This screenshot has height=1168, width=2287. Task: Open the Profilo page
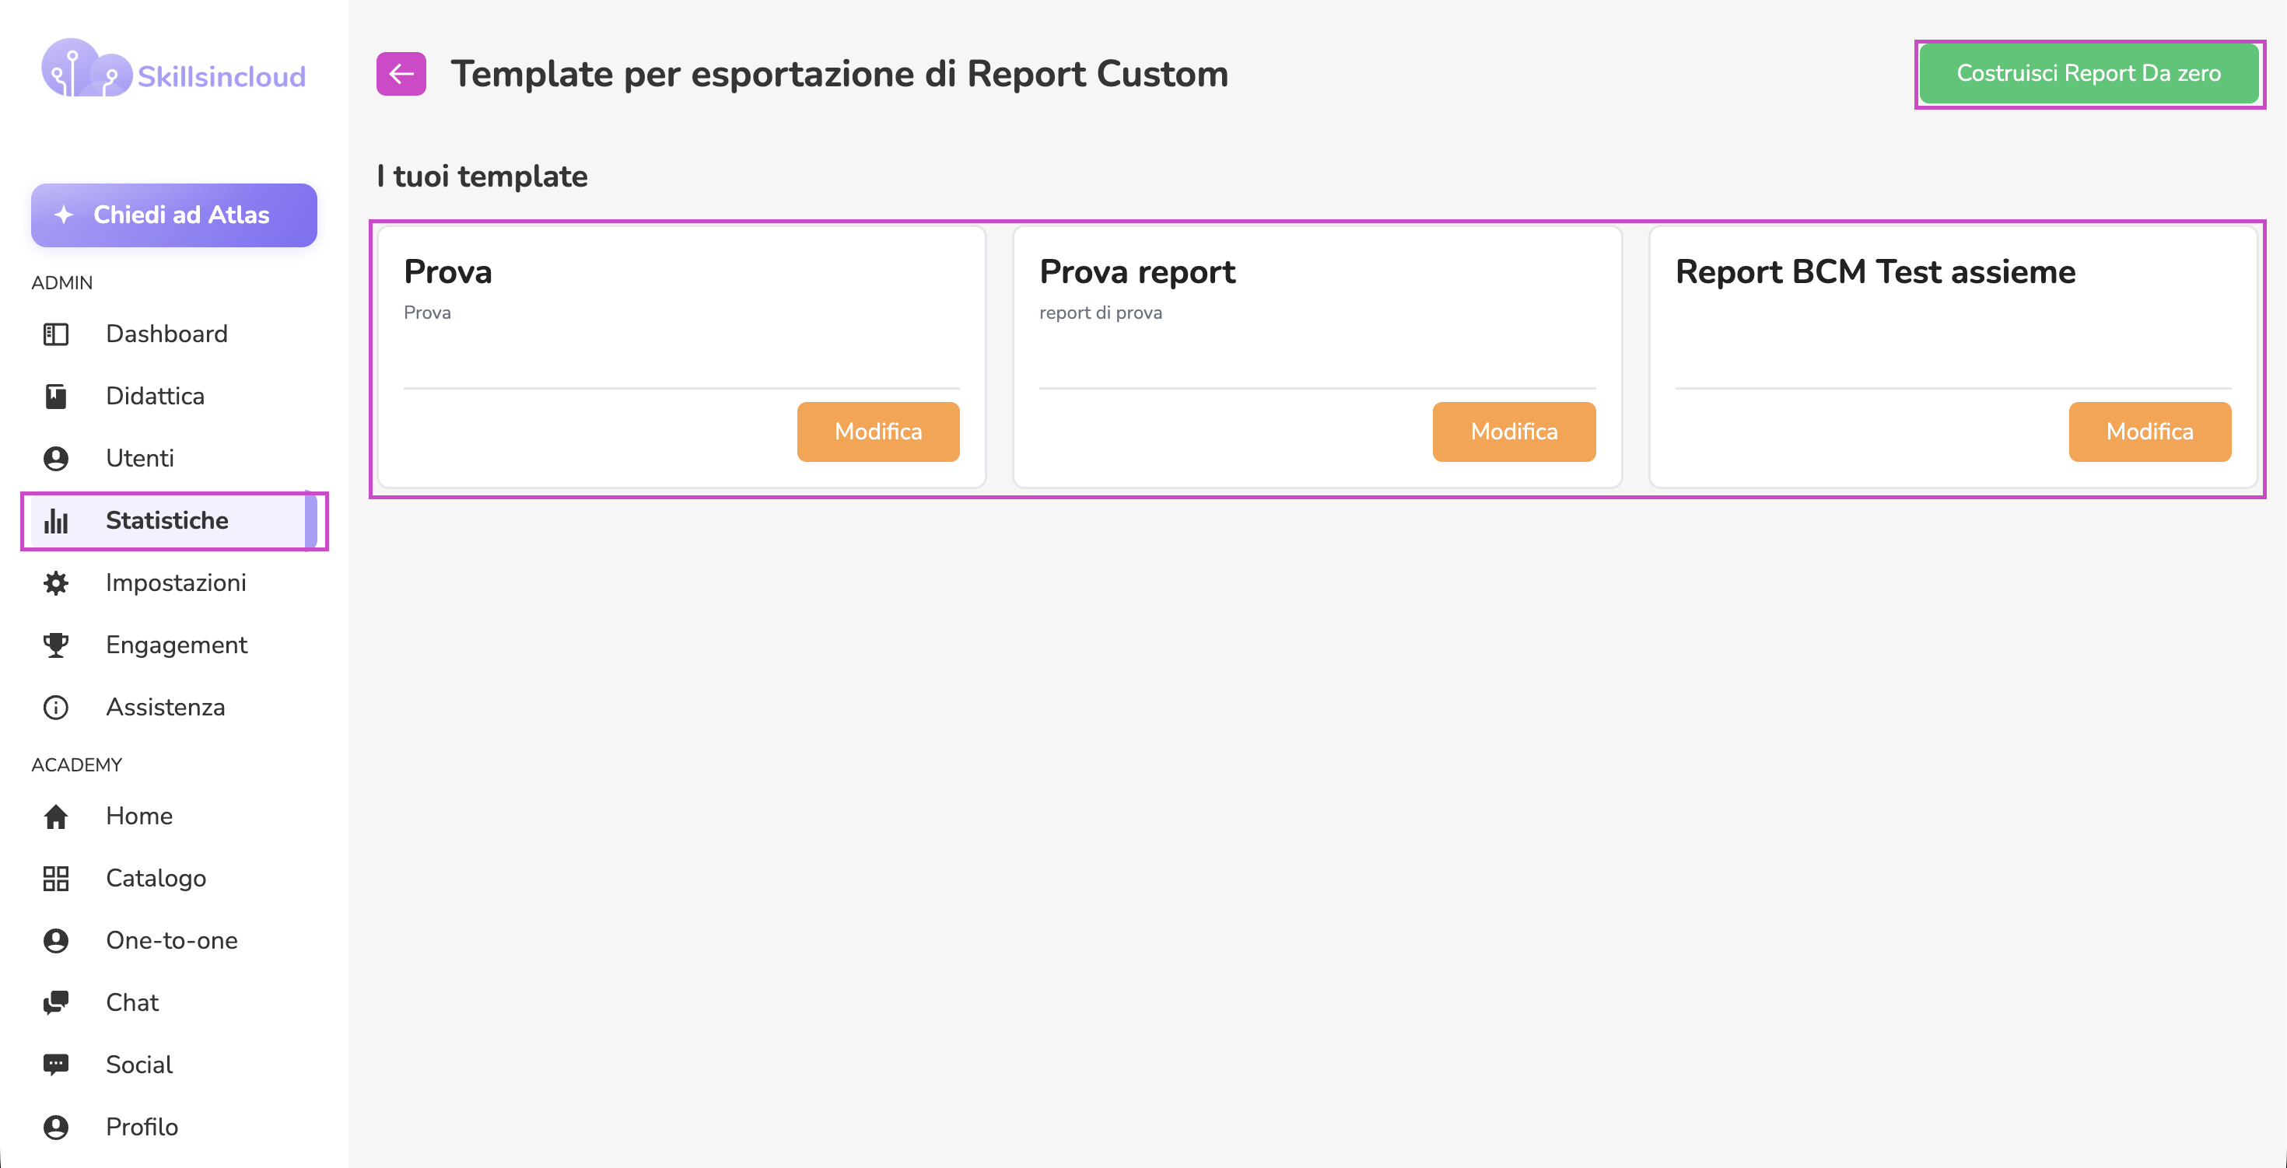pyautogui.click(x=174, y=1126)
